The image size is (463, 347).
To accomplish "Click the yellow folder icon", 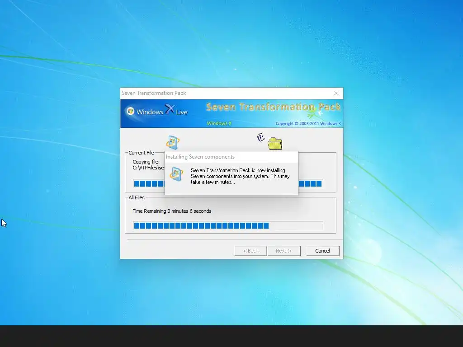I will (275, 143).
